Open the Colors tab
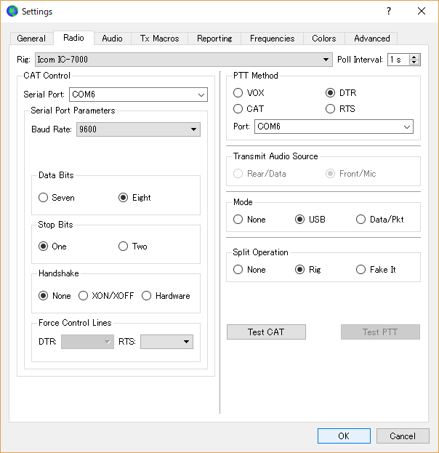 (323, 39)
